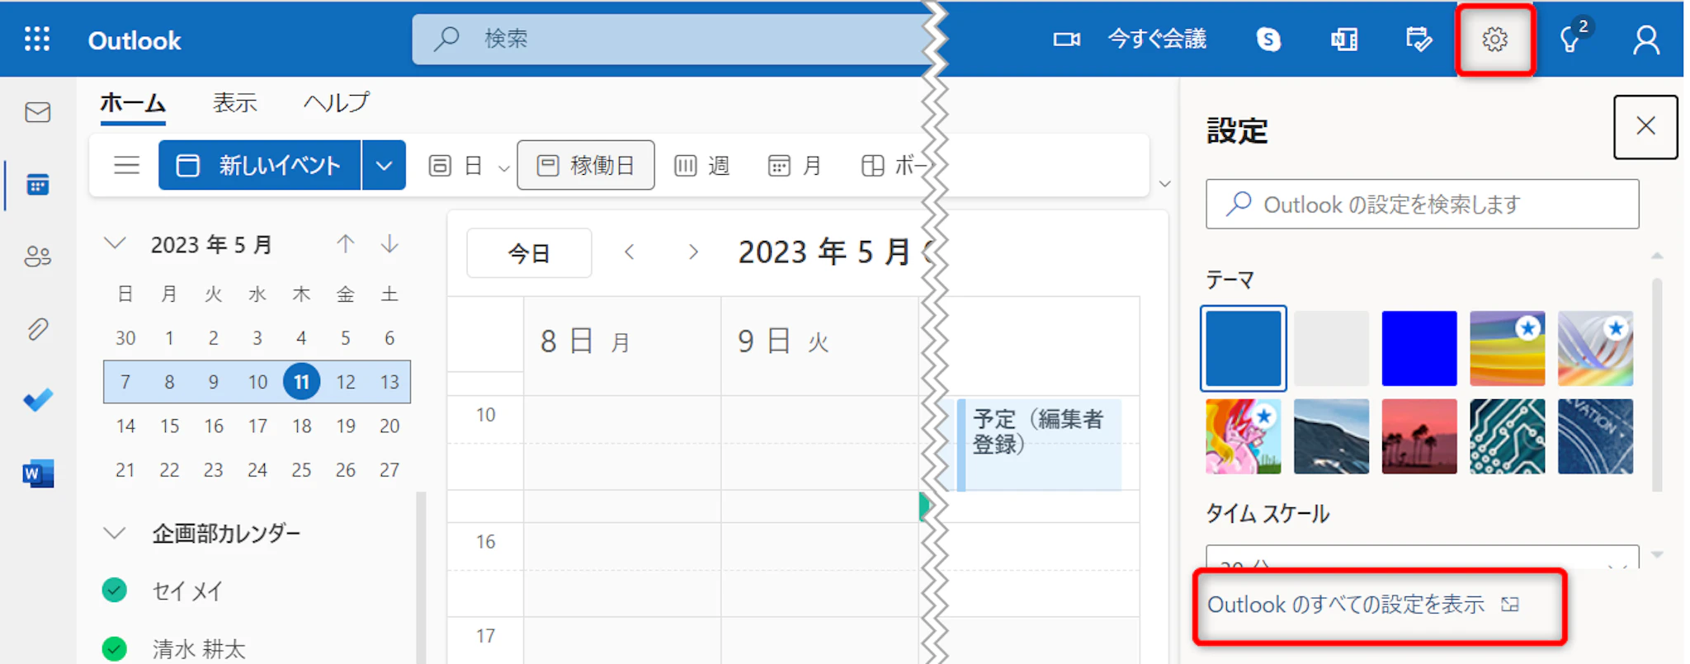
Task: Open the app launcher grid icon
Action: click(x=37, y=40)
